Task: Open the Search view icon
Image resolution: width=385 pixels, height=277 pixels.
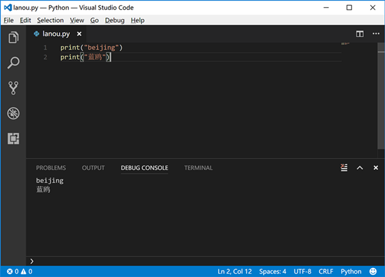Action: tap(13, 63)
